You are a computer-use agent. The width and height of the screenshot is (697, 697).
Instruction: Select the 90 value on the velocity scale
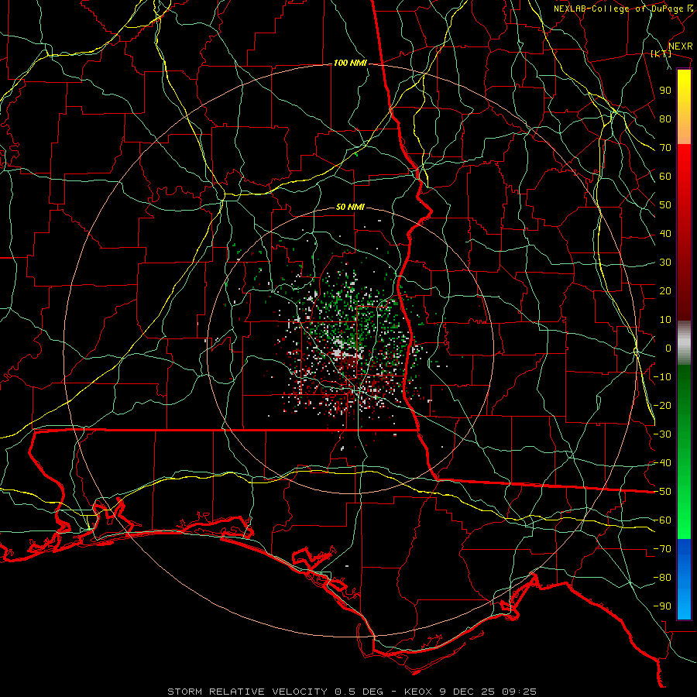pyautogui.click(x=665, y=91)
